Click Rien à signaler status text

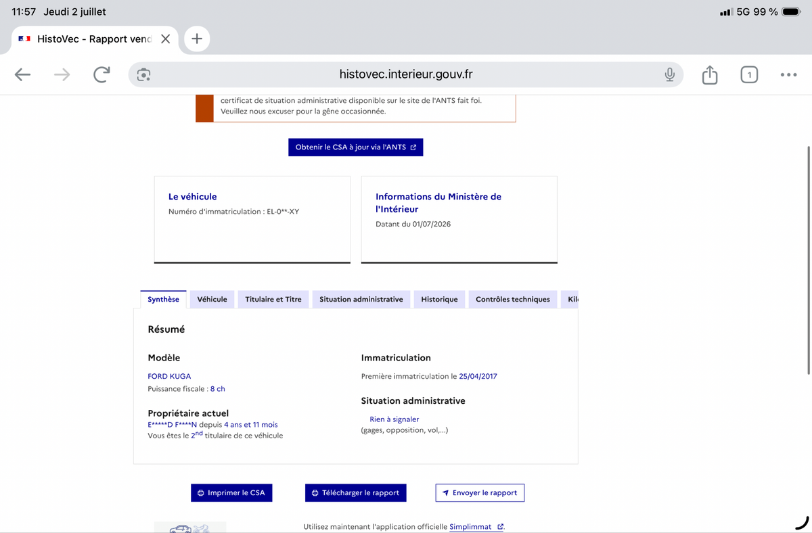(394, 419)
